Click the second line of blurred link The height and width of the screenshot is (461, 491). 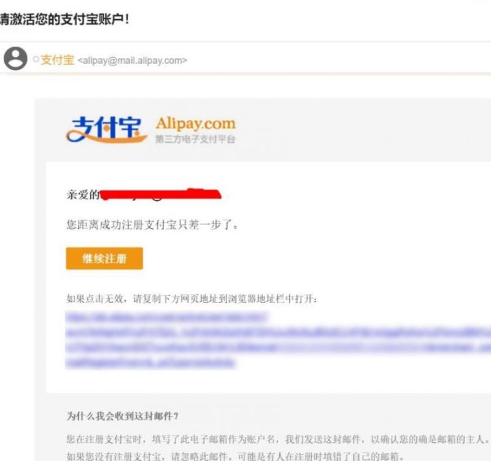(278, 332)
